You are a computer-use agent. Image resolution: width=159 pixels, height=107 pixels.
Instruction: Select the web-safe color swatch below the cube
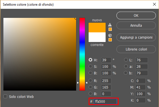(x=110, y=40)
